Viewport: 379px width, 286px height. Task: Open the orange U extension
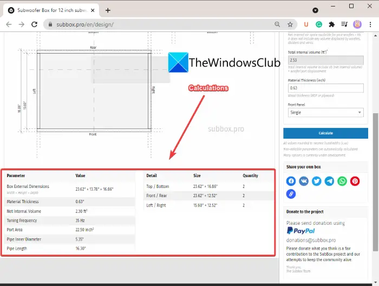[306, 24]
